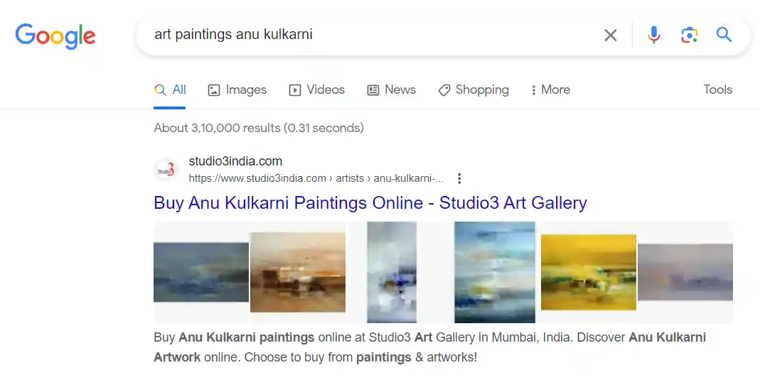Switch to the Images tab

(x=237, y=89)
